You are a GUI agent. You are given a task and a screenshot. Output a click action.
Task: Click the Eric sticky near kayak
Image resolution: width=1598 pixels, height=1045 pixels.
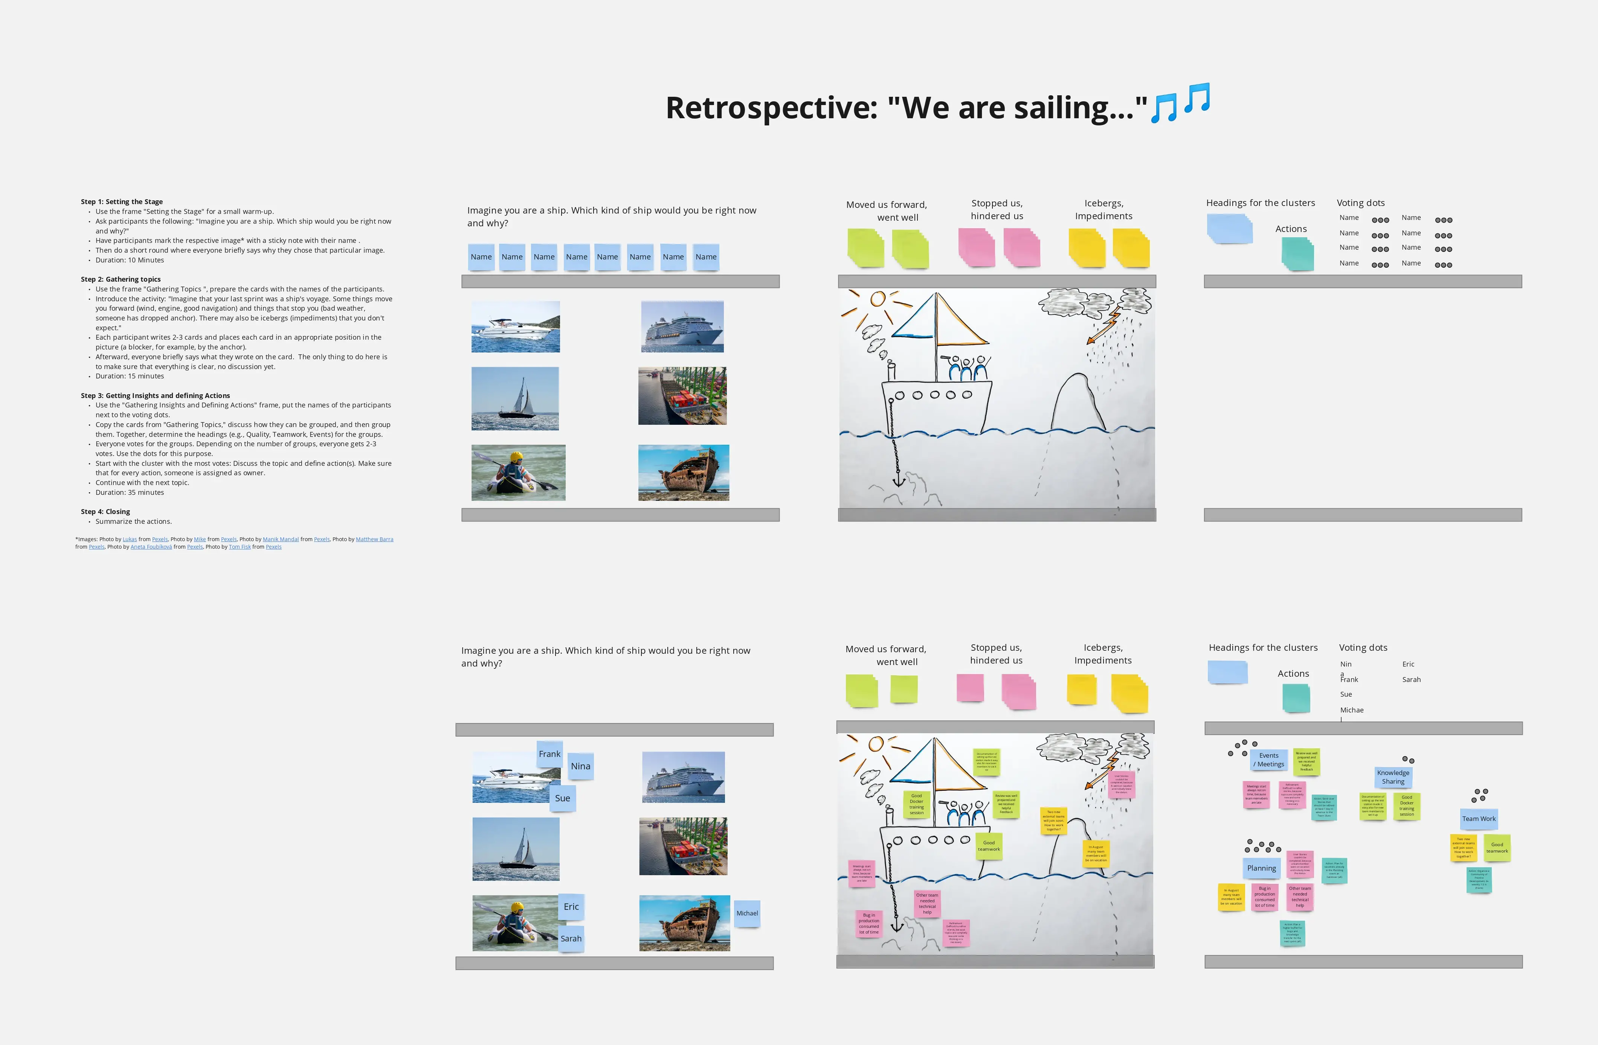coord(571,907)
